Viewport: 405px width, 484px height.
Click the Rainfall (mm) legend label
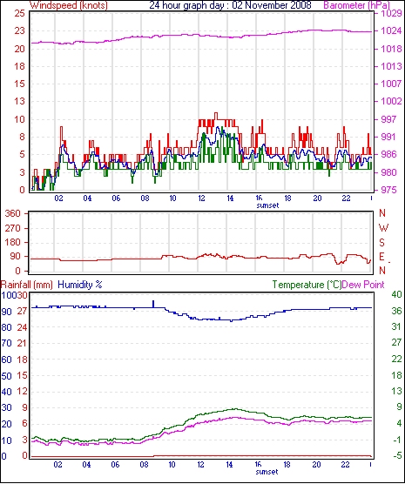(x=27, y=285)
